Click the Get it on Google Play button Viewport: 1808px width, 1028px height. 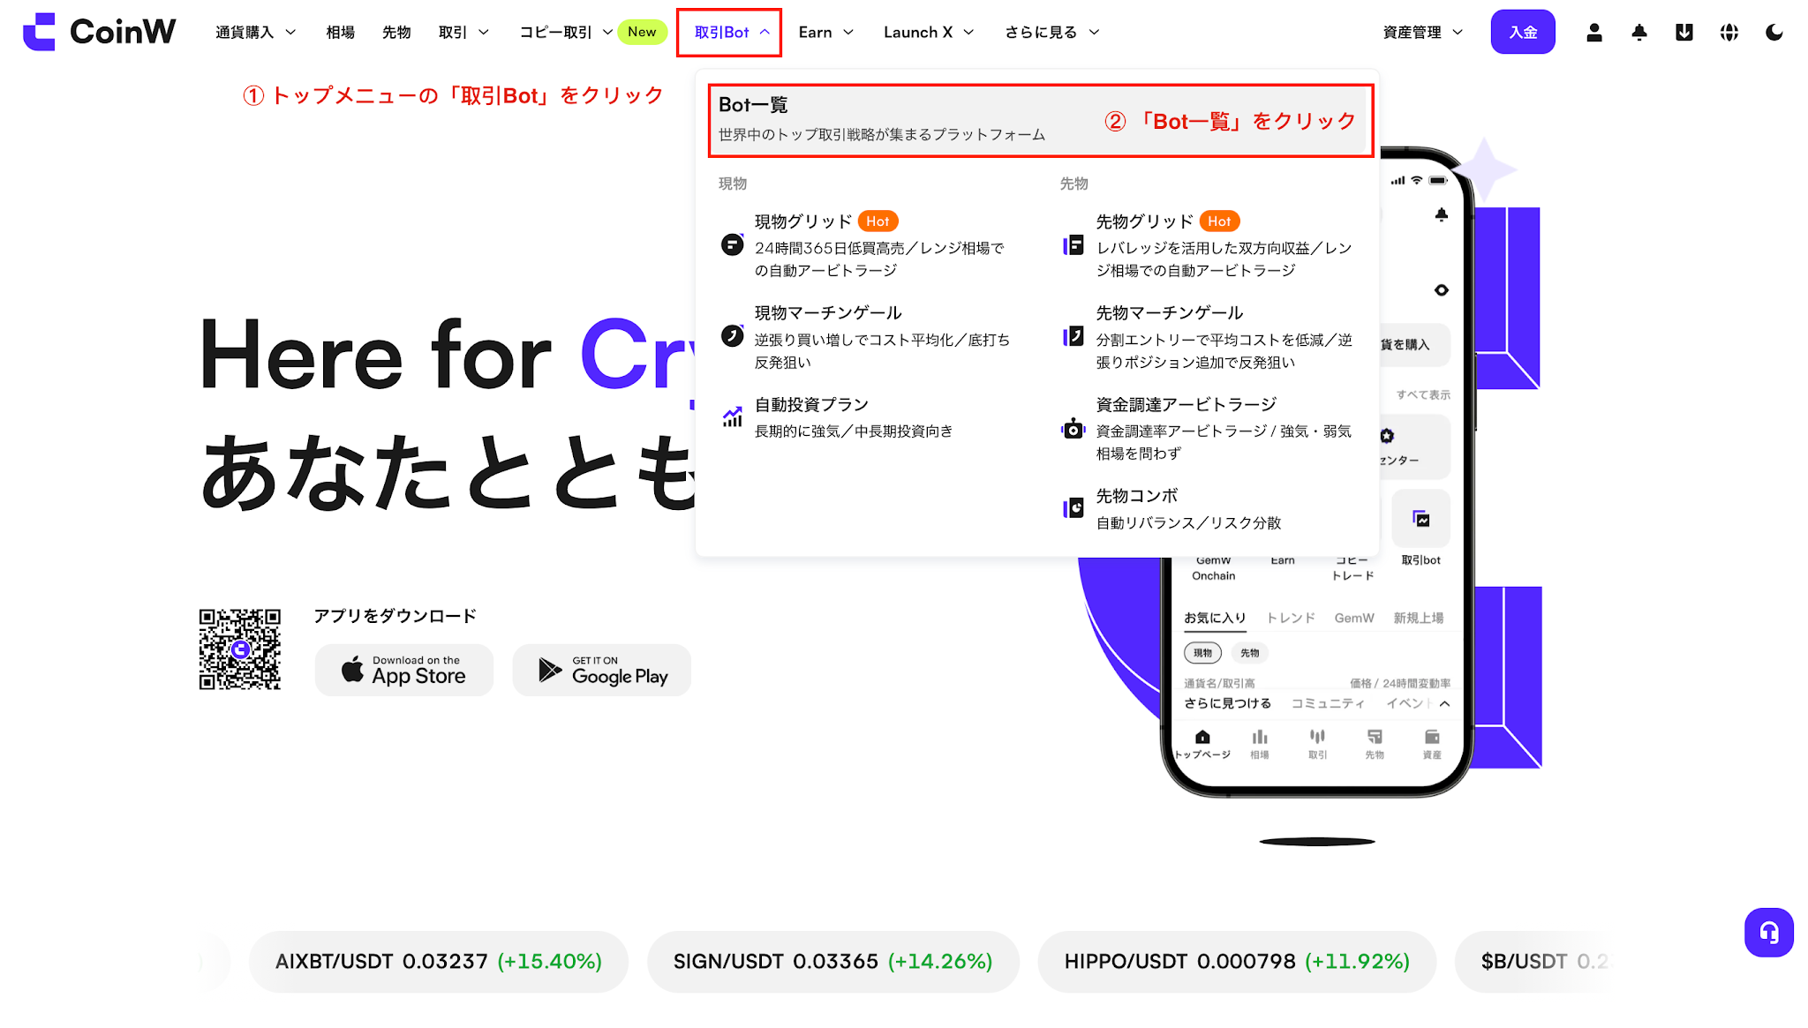602,670
